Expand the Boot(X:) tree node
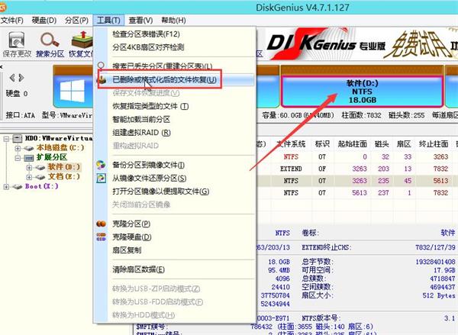 6,187
